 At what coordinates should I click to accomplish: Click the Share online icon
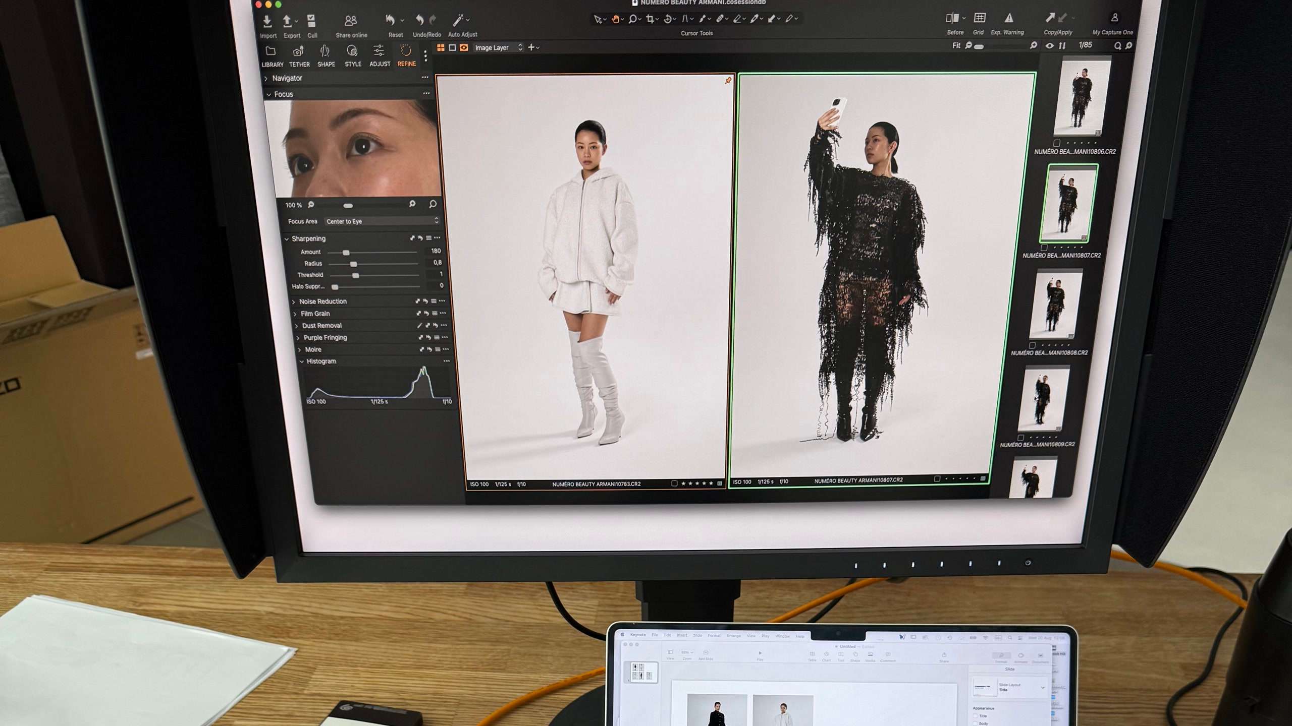coord(351,21)
